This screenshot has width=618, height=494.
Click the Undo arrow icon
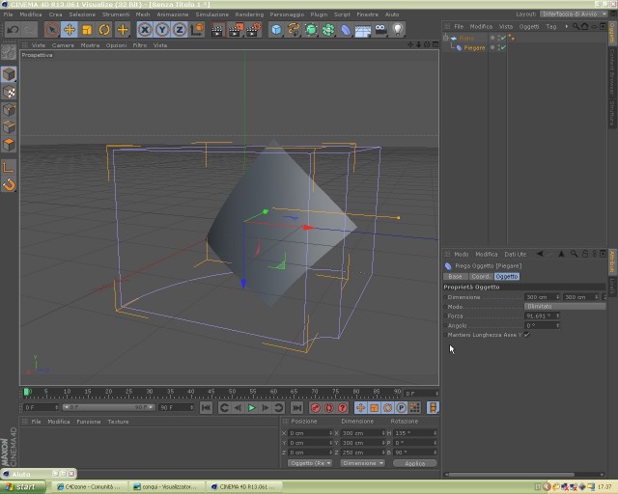[13, 30]
